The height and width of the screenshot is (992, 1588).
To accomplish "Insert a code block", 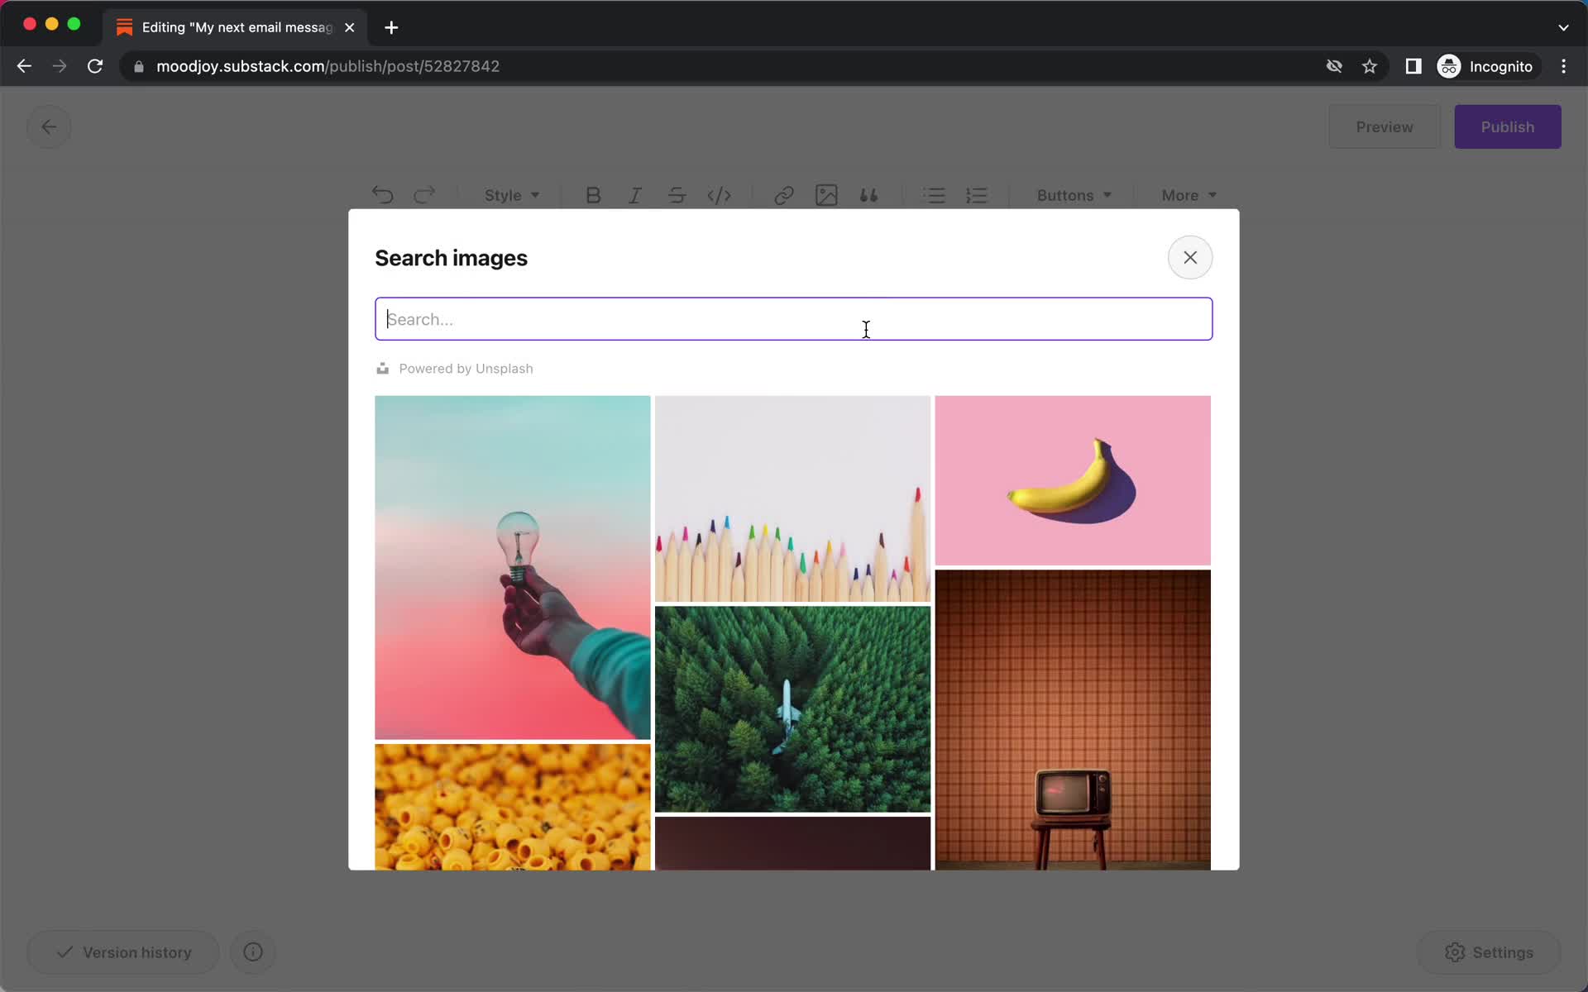I will point(719,195).
